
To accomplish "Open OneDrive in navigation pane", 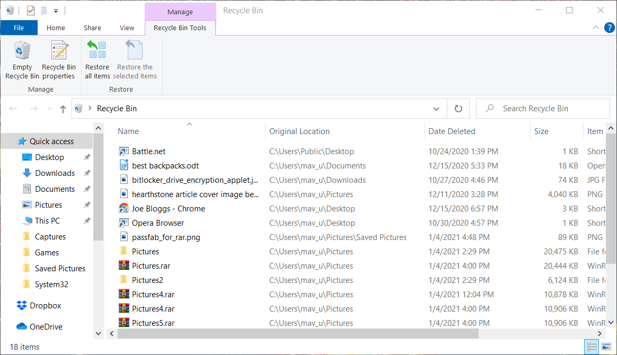I will (x=46, y=327).
